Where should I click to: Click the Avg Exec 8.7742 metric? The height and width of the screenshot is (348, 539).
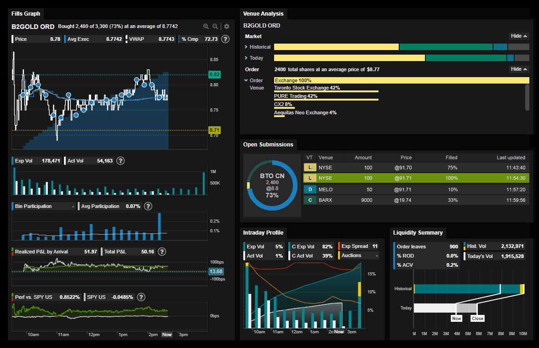(93, 39)
